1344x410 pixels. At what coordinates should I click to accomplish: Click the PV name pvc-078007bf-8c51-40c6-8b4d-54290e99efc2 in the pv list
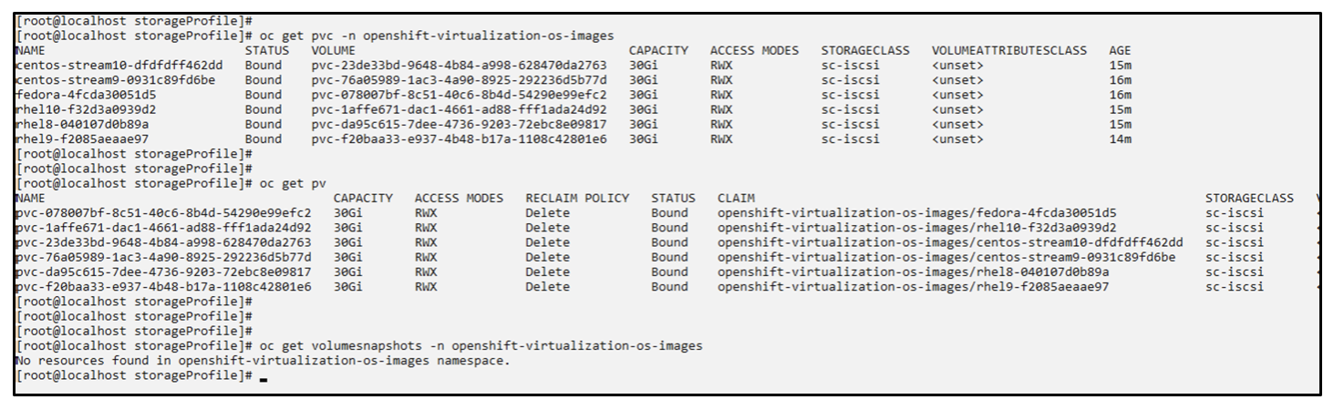click(164, 212)
